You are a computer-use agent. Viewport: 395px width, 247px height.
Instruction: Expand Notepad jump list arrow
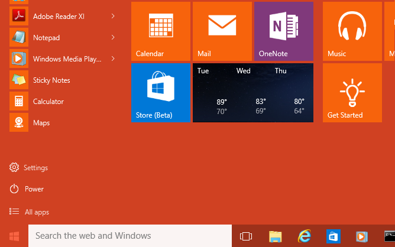[x=113, y=37]
